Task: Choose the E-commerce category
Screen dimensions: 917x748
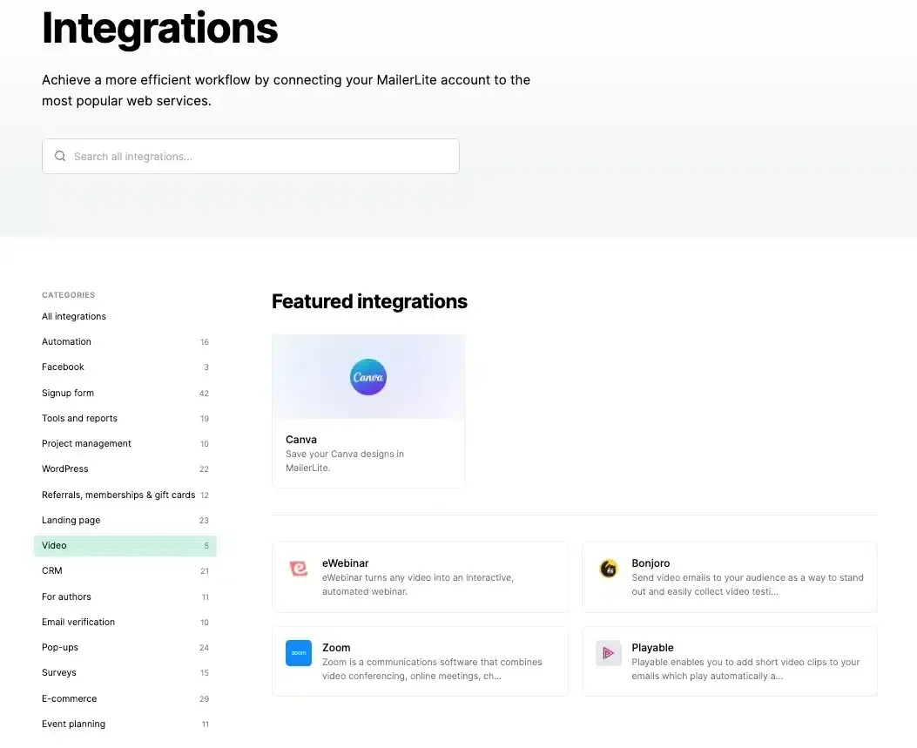Action: (x=125, y=698)
